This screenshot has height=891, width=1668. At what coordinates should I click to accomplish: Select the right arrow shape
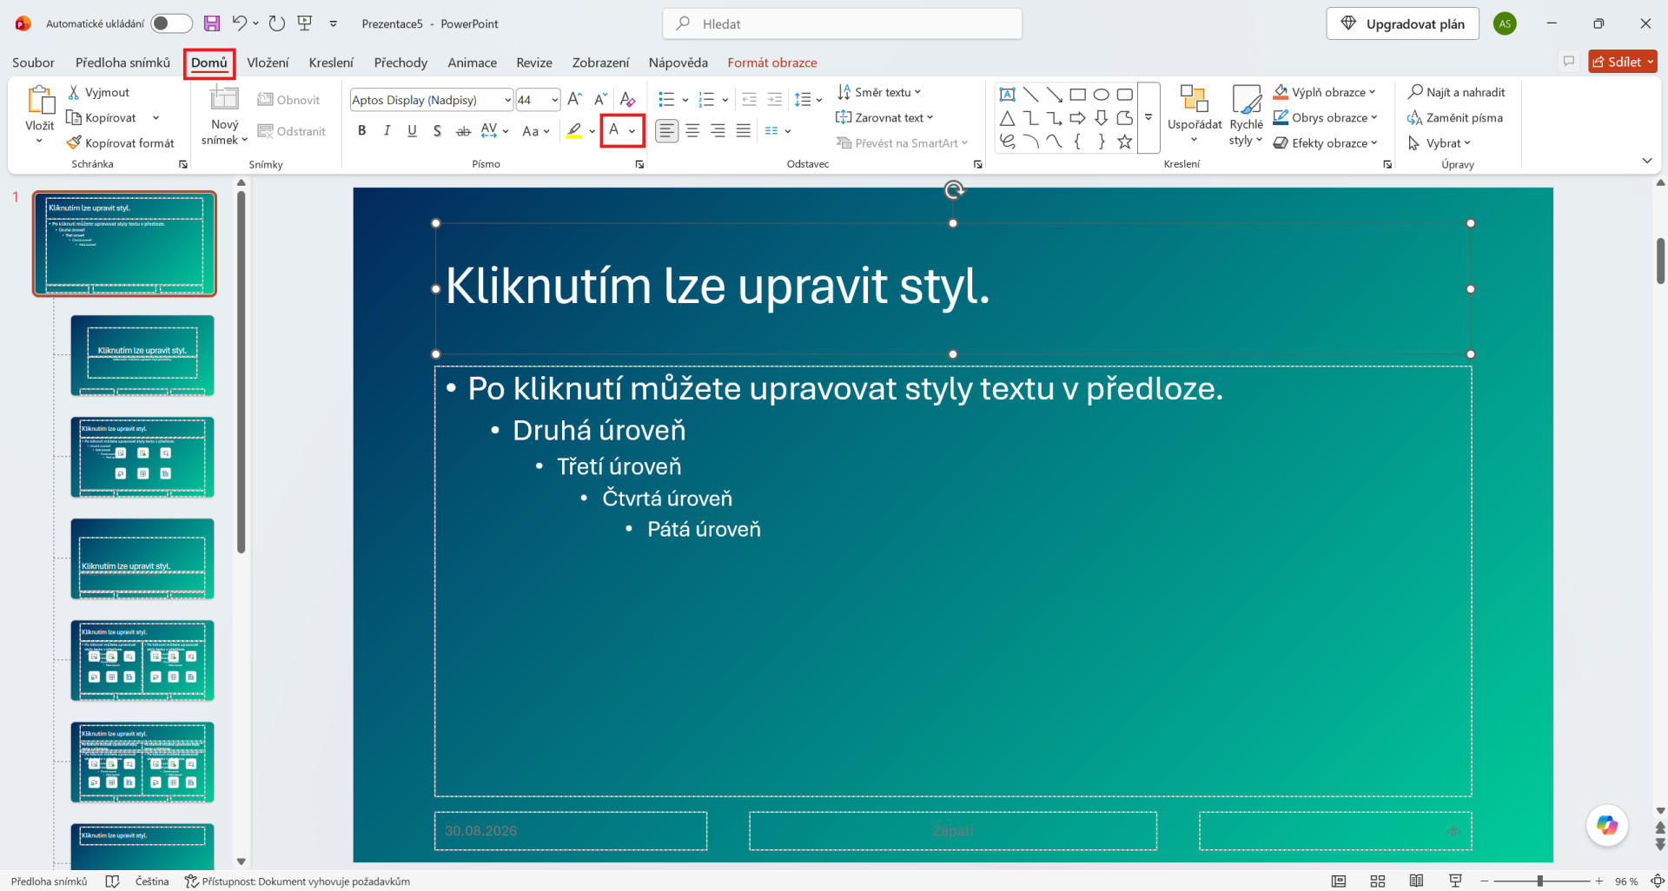point(1077,117)
